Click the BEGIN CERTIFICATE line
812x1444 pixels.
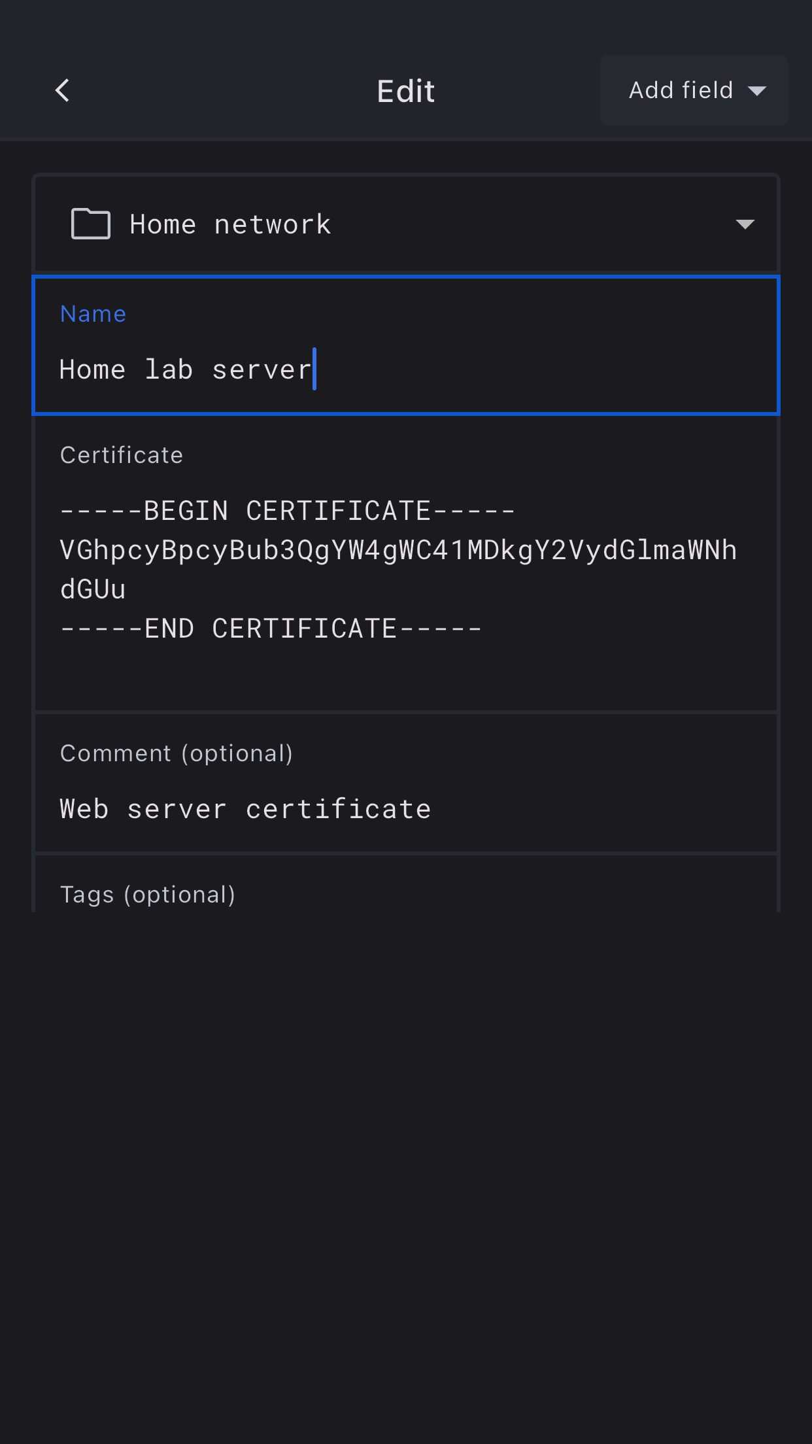[288, 511]
